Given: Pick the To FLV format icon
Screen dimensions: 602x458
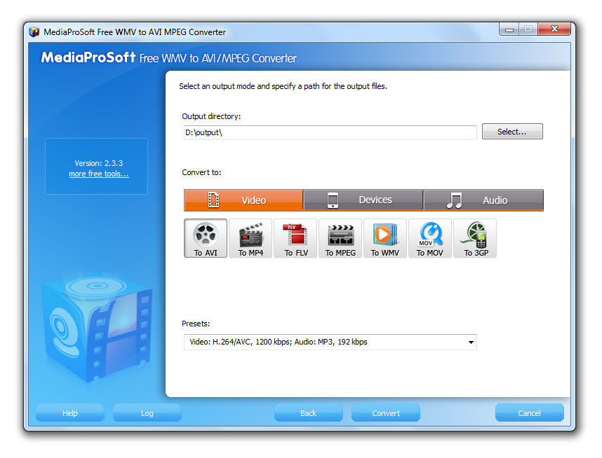Looking at the screenshot, I should (x=295, y=238).
